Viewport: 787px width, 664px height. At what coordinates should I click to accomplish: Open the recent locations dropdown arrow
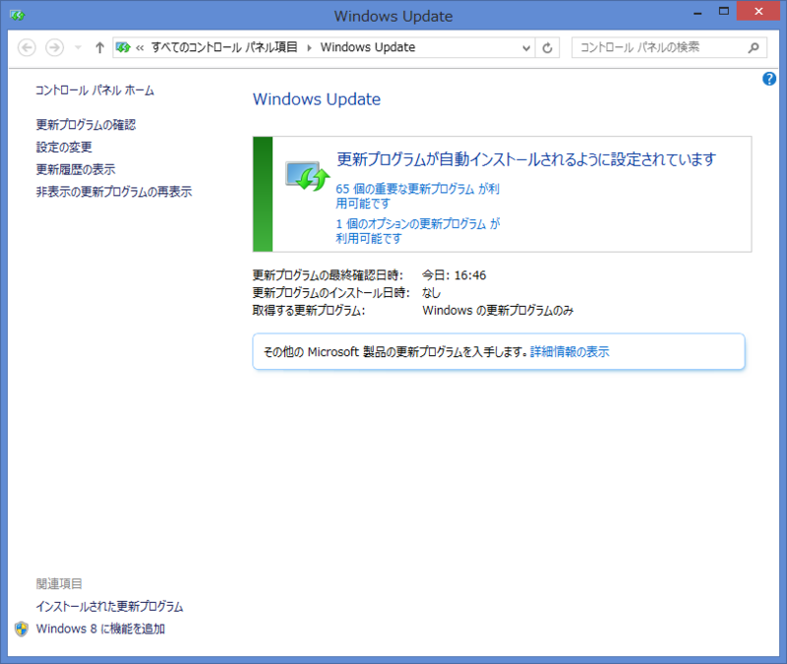[x=78, y=47]
